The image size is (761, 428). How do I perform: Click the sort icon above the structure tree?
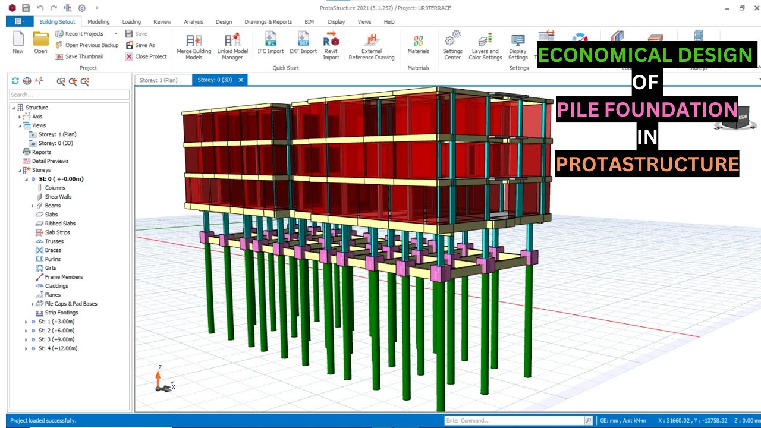tap(39, 81)
